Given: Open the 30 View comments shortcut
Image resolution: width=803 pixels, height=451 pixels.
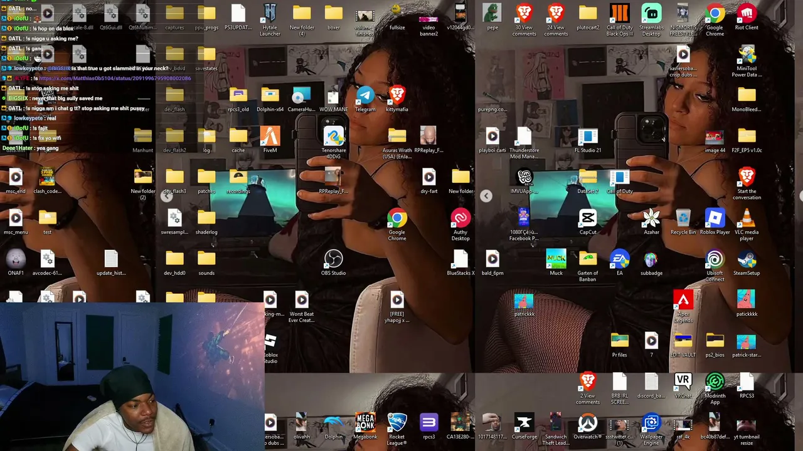Looking at the screenshot, I should (x=524, y=19).
